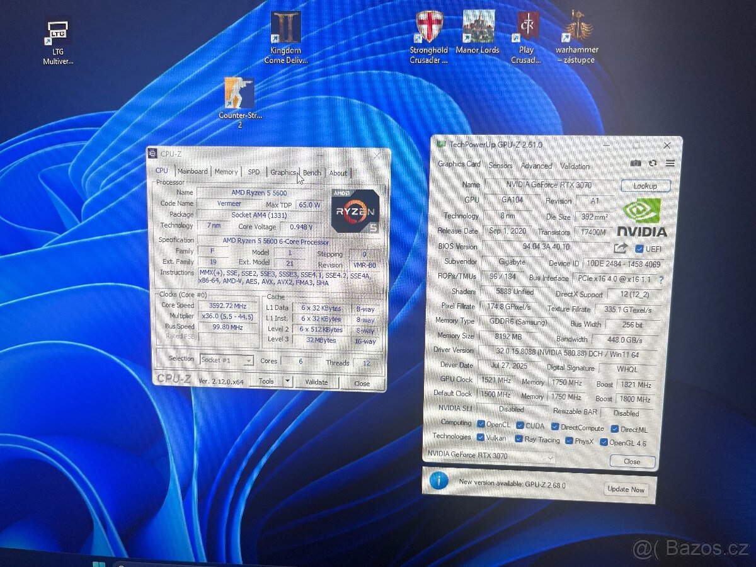Toggle the DirectCompute checkbox
This screenshot has height=567, width=756.
pyautogui.click(x=555, y=427)
